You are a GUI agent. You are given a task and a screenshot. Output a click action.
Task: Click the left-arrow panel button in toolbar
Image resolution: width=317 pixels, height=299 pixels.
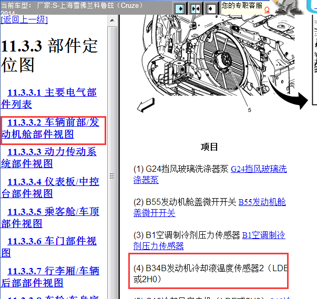point(211,8)
